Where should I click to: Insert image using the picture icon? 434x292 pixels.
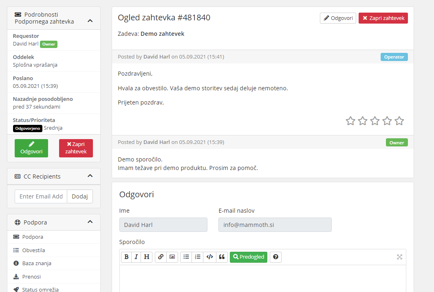coord(172,257)
